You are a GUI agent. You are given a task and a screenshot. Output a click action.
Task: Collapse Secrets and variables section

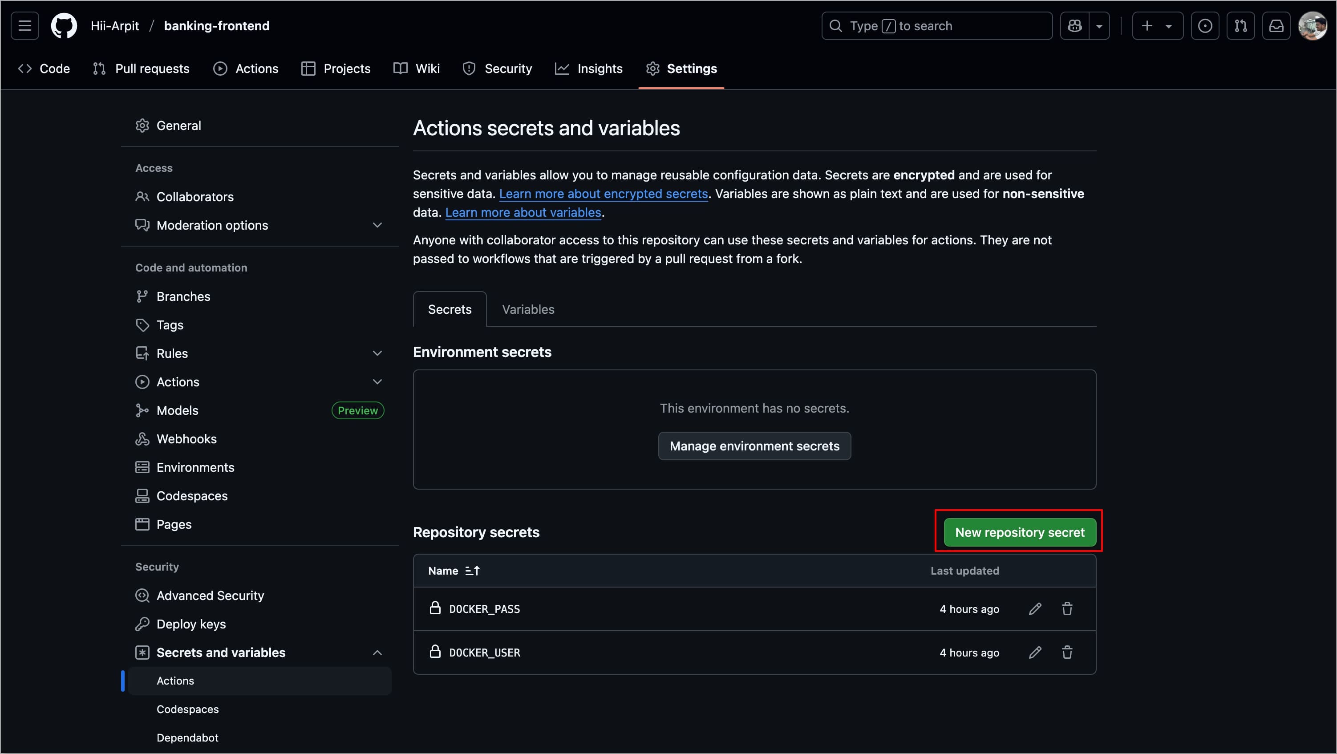[x=377, y=653]
